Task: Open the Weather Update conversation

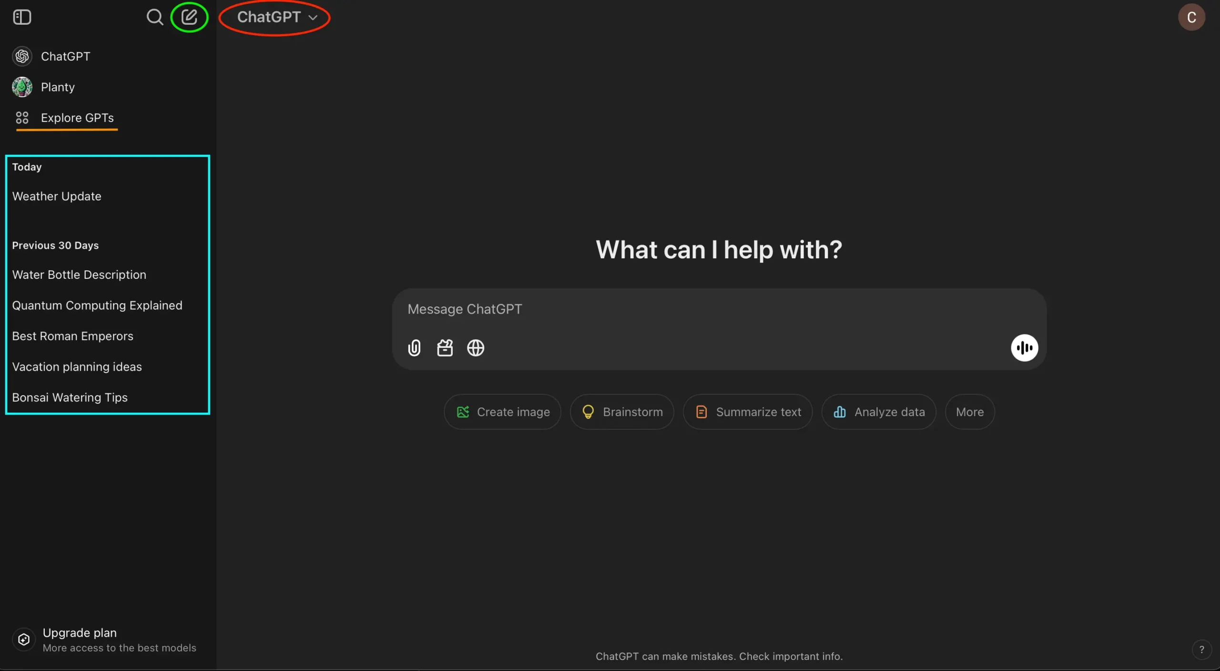Action: point(57,196)
